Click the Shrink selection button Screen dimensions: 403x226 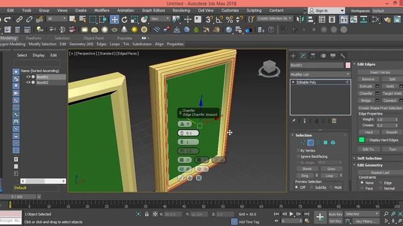pos(307,169)
